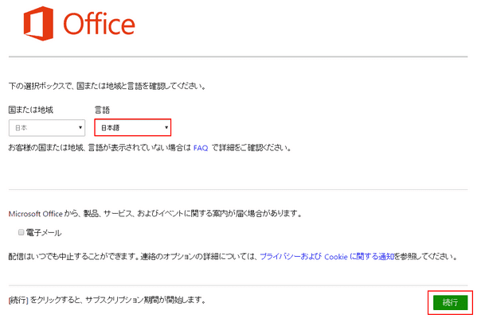The image size is (477, 326).
Task: Open the プライバシーおよび Cookie に関する通知 link
Action: (327, 257)
